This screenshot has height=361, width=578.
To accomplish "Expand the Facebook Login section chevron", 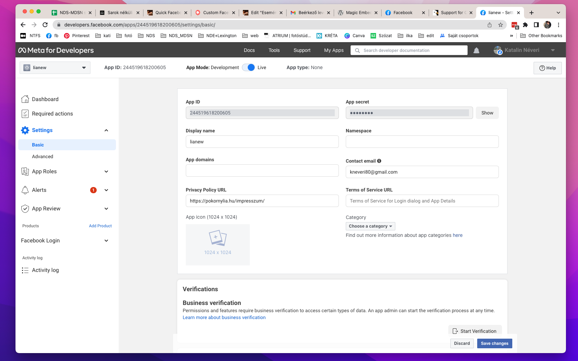I will click(x=106, y=241).
